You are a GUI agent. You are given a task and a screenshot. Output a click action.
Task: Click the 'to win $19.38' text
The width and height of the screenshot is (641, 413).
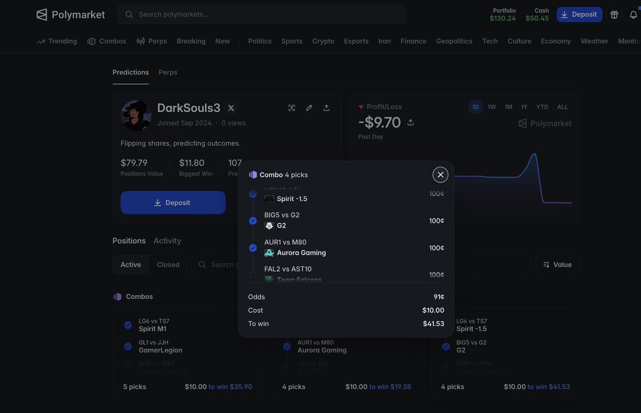(x=390, y=387)
